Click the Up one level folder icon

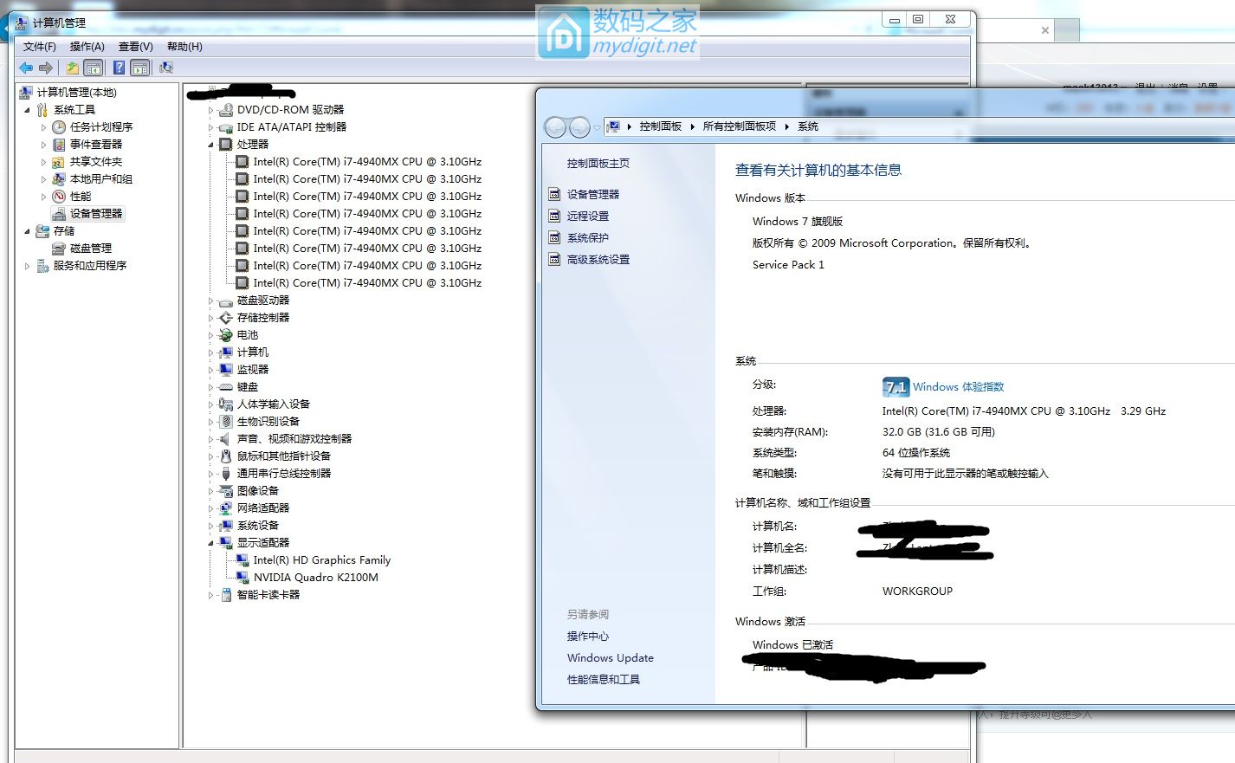coord(73,68)
